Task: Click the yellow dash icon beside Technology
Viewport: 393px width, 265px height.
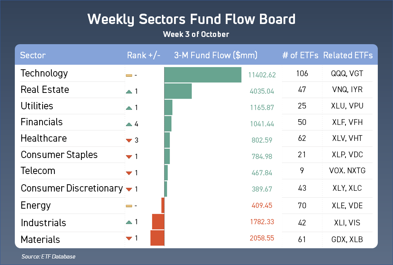Action: (129, 75)
